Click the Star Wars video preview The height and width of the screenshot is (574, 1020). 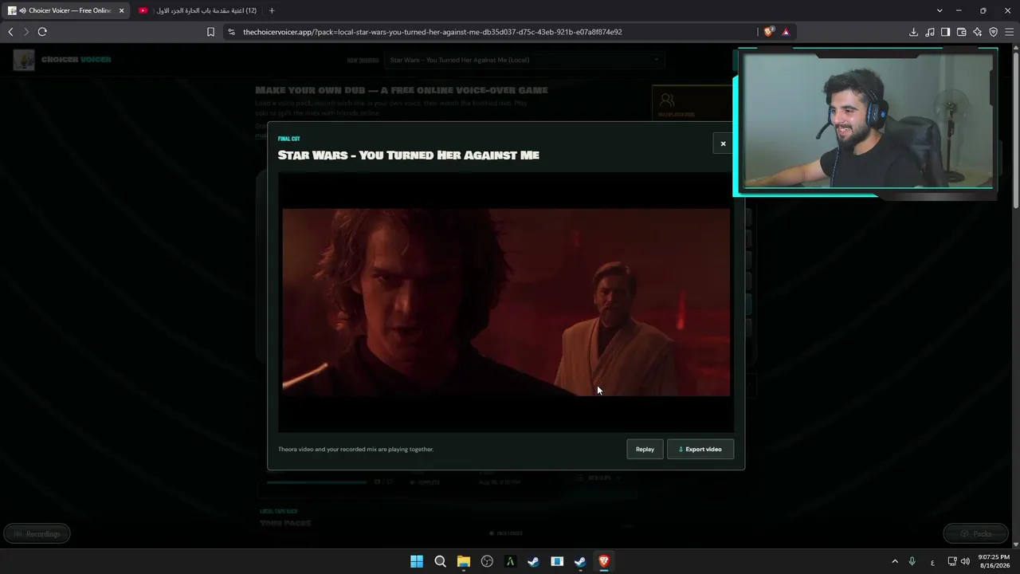(506, 302)
